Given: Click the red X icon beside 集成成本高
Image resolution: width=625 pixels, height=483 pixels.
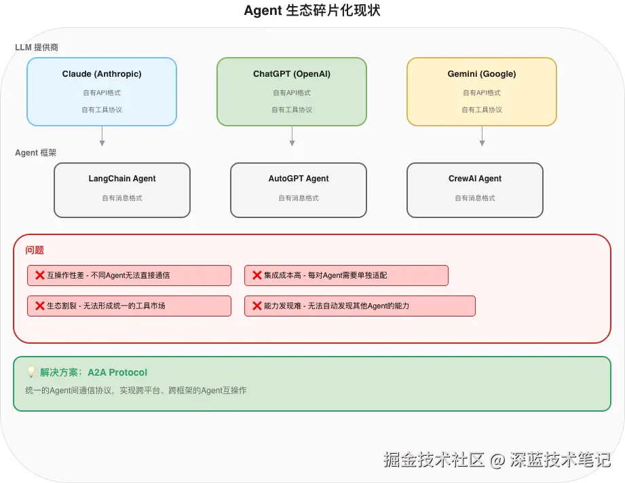Looking at the screenshot, I should coord(257,275).
